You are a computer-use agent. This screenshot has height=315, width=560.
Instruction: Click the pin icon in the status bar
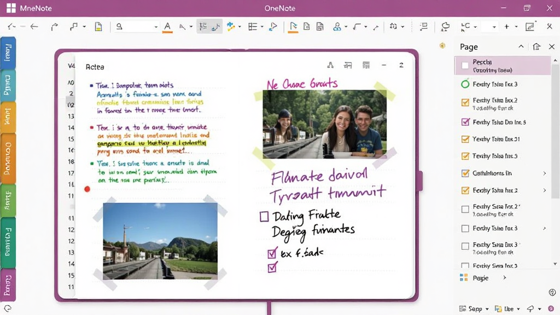point(530,308)
